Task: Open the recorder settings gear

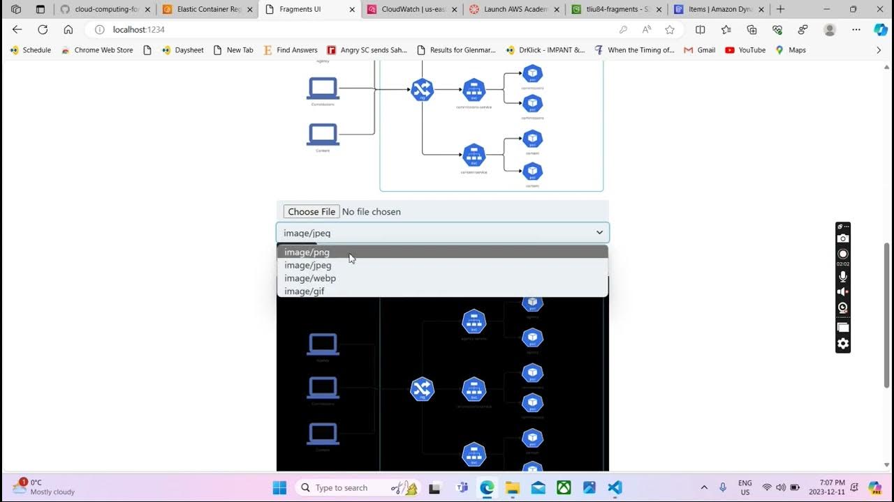Action: coord(843,344)
